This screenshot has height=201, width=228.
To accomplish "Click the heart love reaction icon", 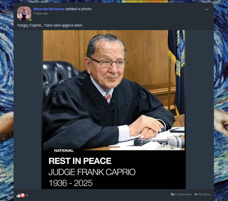I will tap(23, 195).
